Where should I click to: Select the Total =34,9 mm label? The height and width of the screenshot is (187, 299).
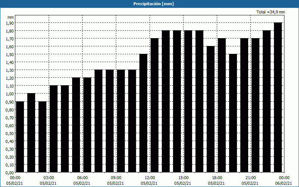(271, 12)
